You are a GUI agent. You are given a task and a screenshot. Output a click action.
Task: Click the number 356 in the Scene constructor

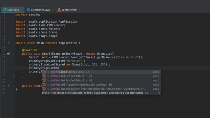click(103, 65)
